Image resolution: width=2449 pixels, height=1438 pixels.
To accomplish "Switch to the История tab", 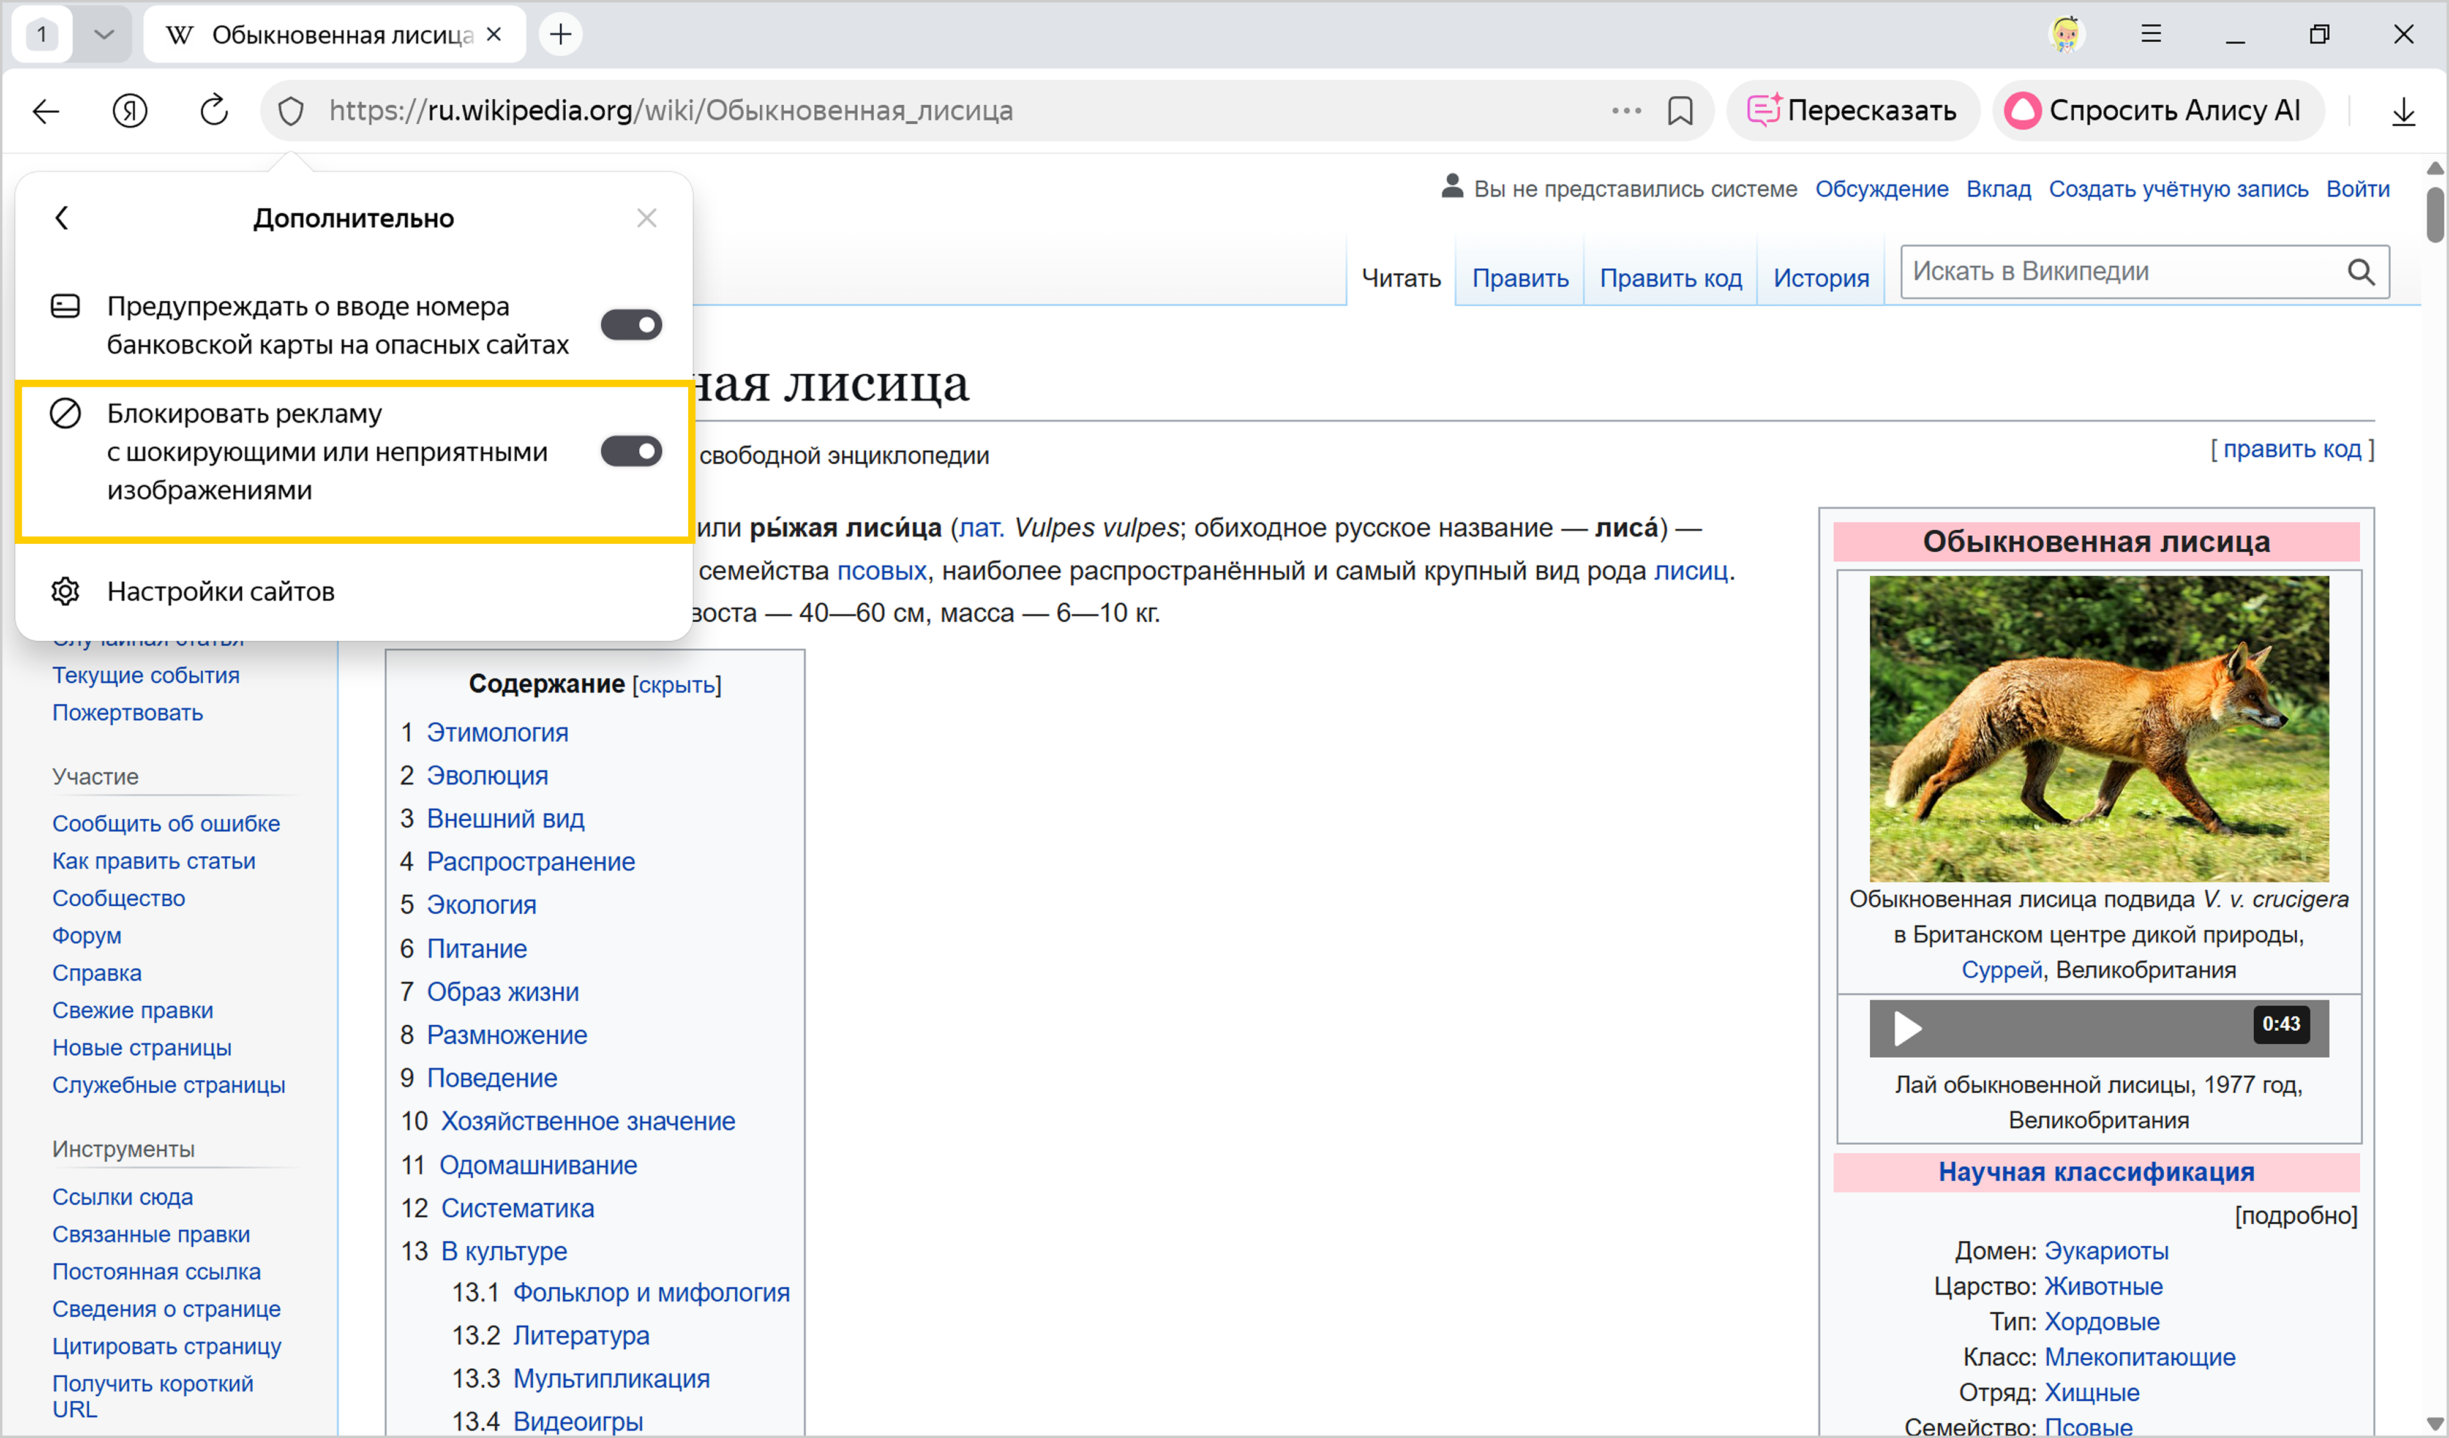I will (1820, 278).
